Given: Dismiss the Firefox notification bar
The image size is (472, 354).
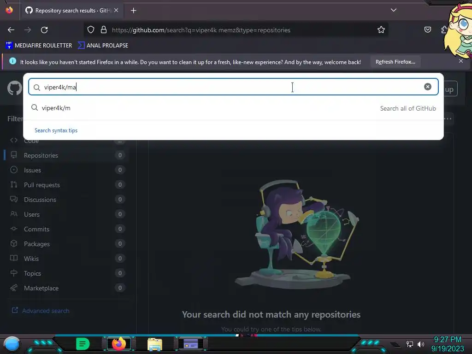Looking at the screenshot, I should click(461, 61).
